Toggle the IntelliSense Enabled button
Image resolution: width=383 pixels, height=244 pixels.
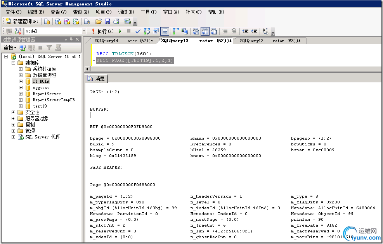pos(165,31)
